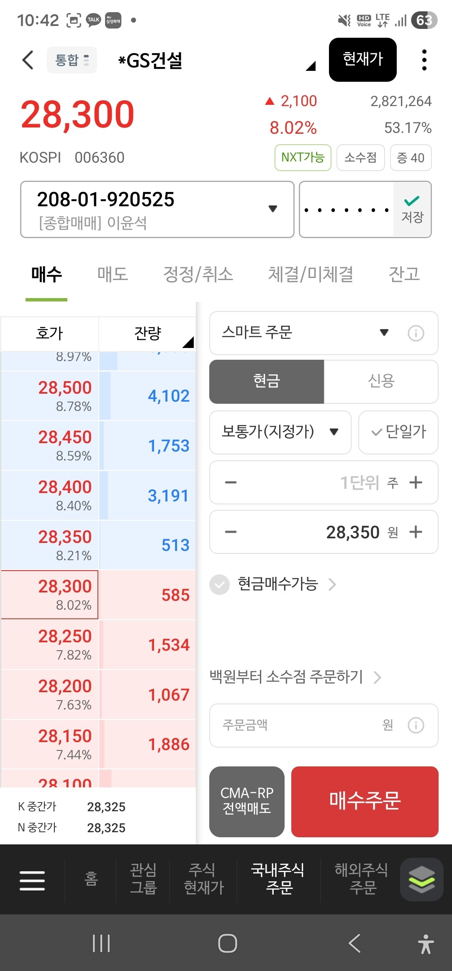Select the 신용 payment option
This screenshot has height=971, width=452.
tap(381, 382)
